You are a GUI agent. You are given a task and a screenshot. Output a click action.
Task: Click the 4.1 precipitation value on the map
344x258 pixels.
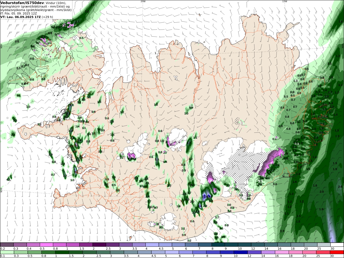click(x=9, y=180)
